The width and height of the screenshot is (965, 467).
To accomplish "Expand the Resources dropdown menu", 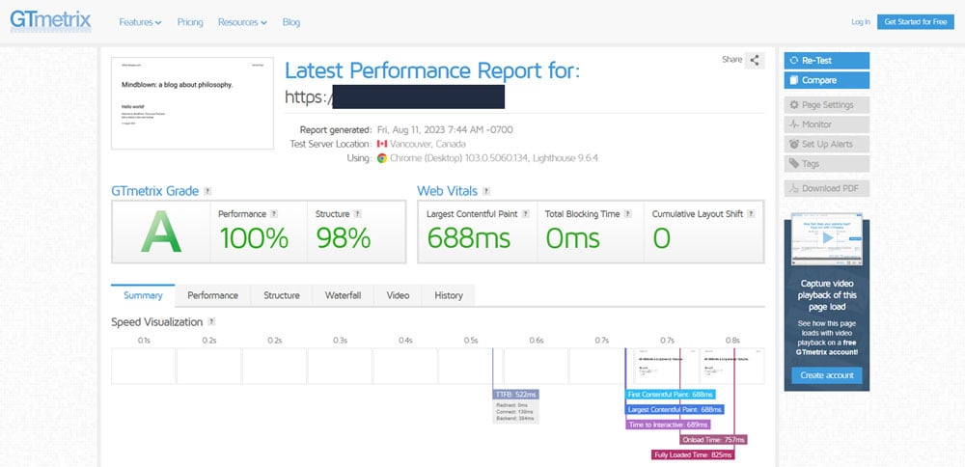I will coord(242,22).
